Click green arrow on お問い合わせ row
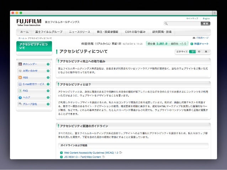 pos(48,71)
